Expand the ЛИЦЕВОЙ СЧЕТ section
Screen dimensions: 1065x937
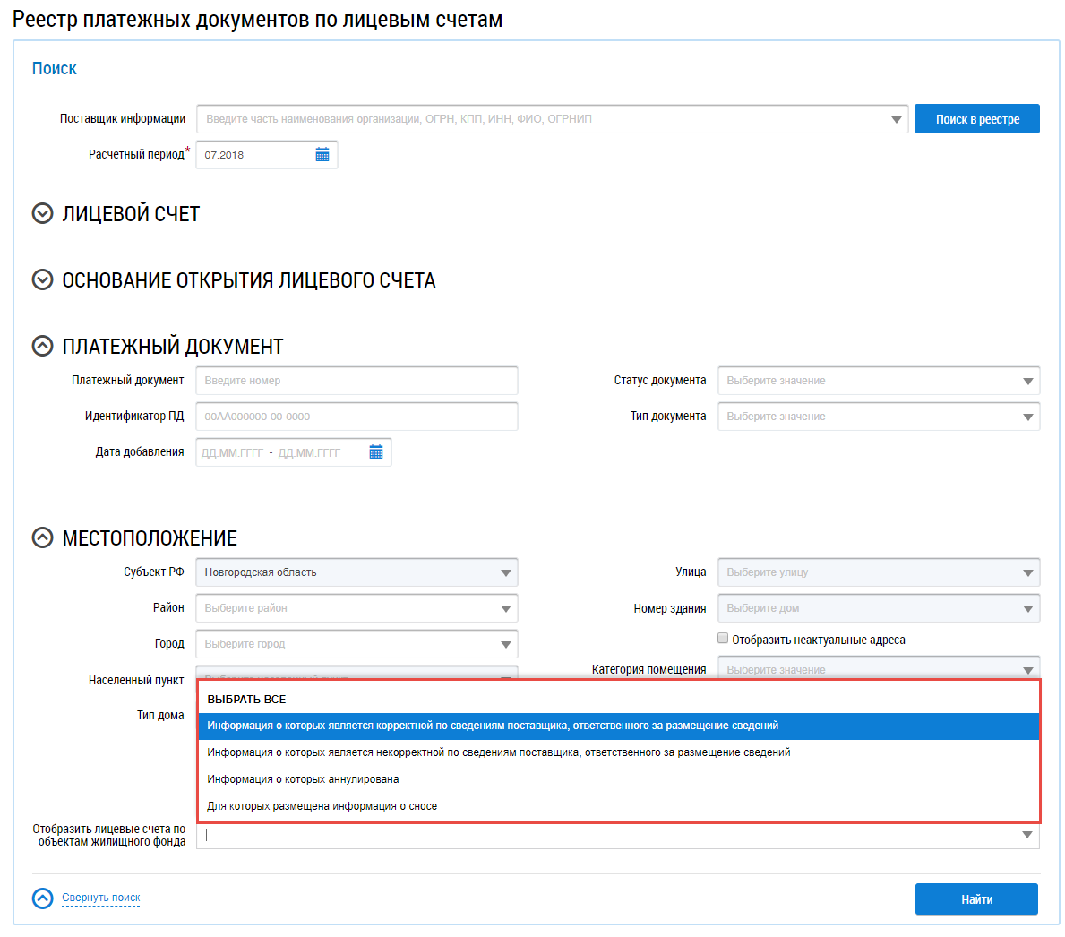pos(43,214)
